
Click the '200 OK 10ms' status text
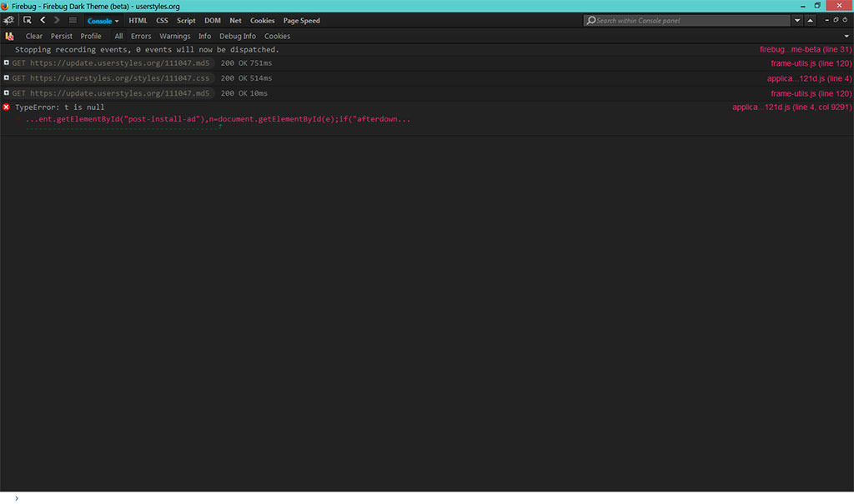244,93
